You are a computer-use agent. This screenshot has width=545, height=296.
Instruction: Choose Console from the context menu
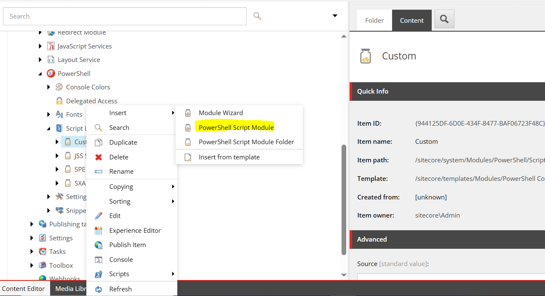(x=131, y=259)
